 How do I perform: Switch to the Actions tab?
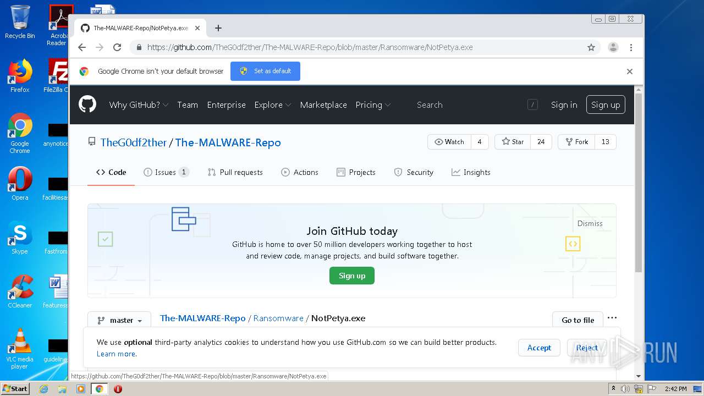point(300,172)
